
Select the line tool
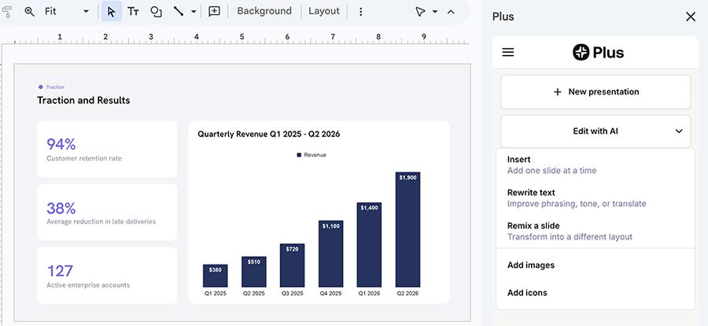pyautogui.click(x=179, y=11)
